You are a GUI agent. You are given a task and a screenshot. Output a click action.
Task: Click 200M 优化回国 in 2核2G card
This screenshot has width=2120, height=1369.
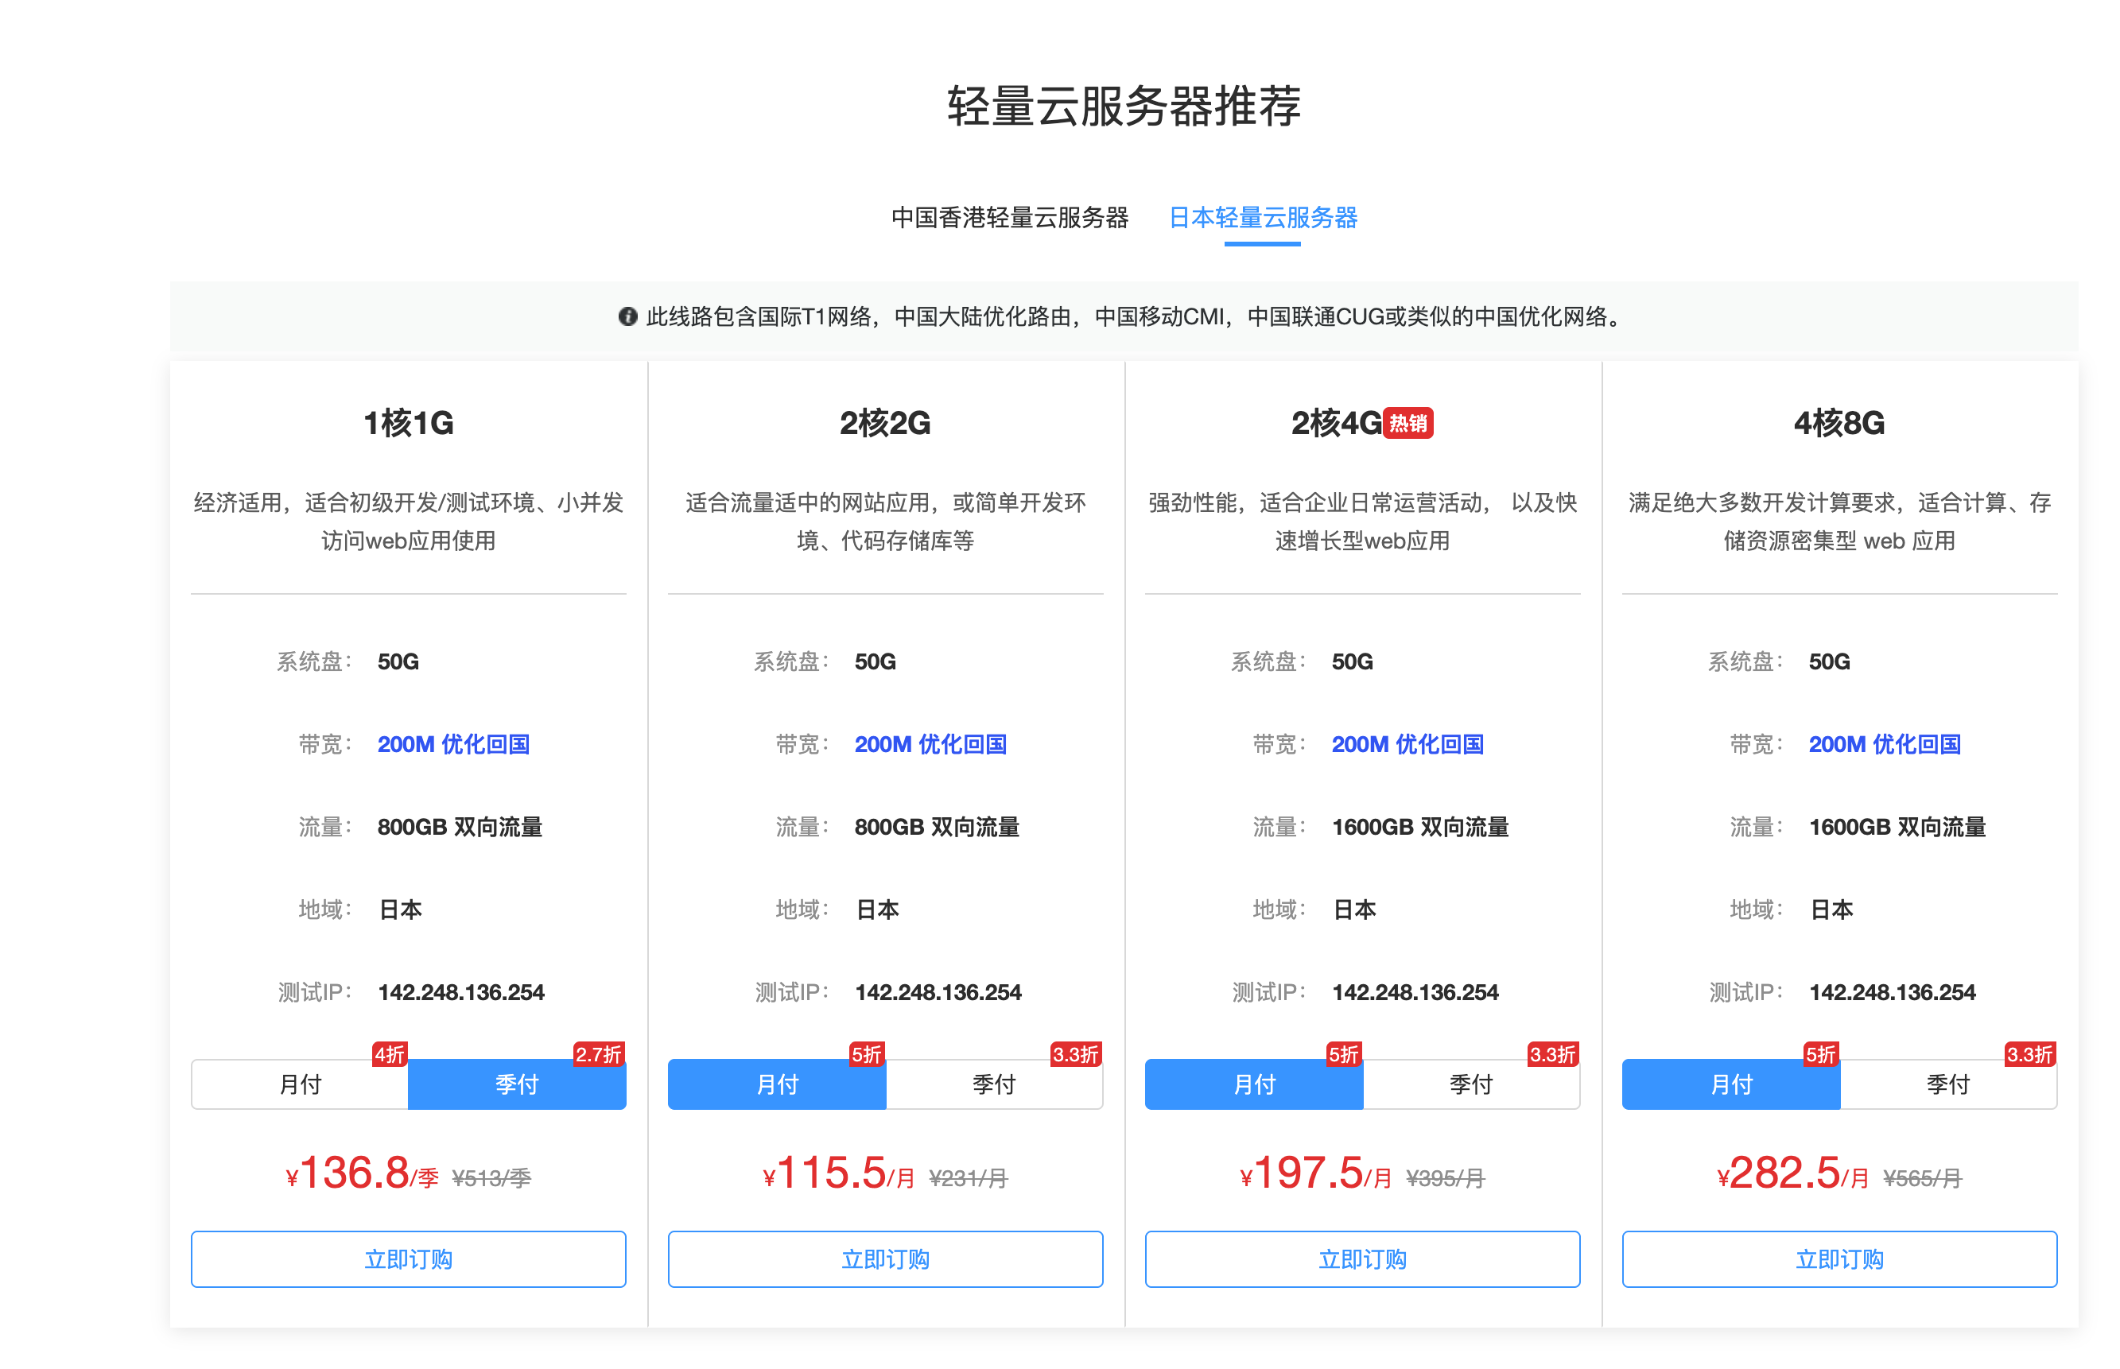(x=930, y=744)
